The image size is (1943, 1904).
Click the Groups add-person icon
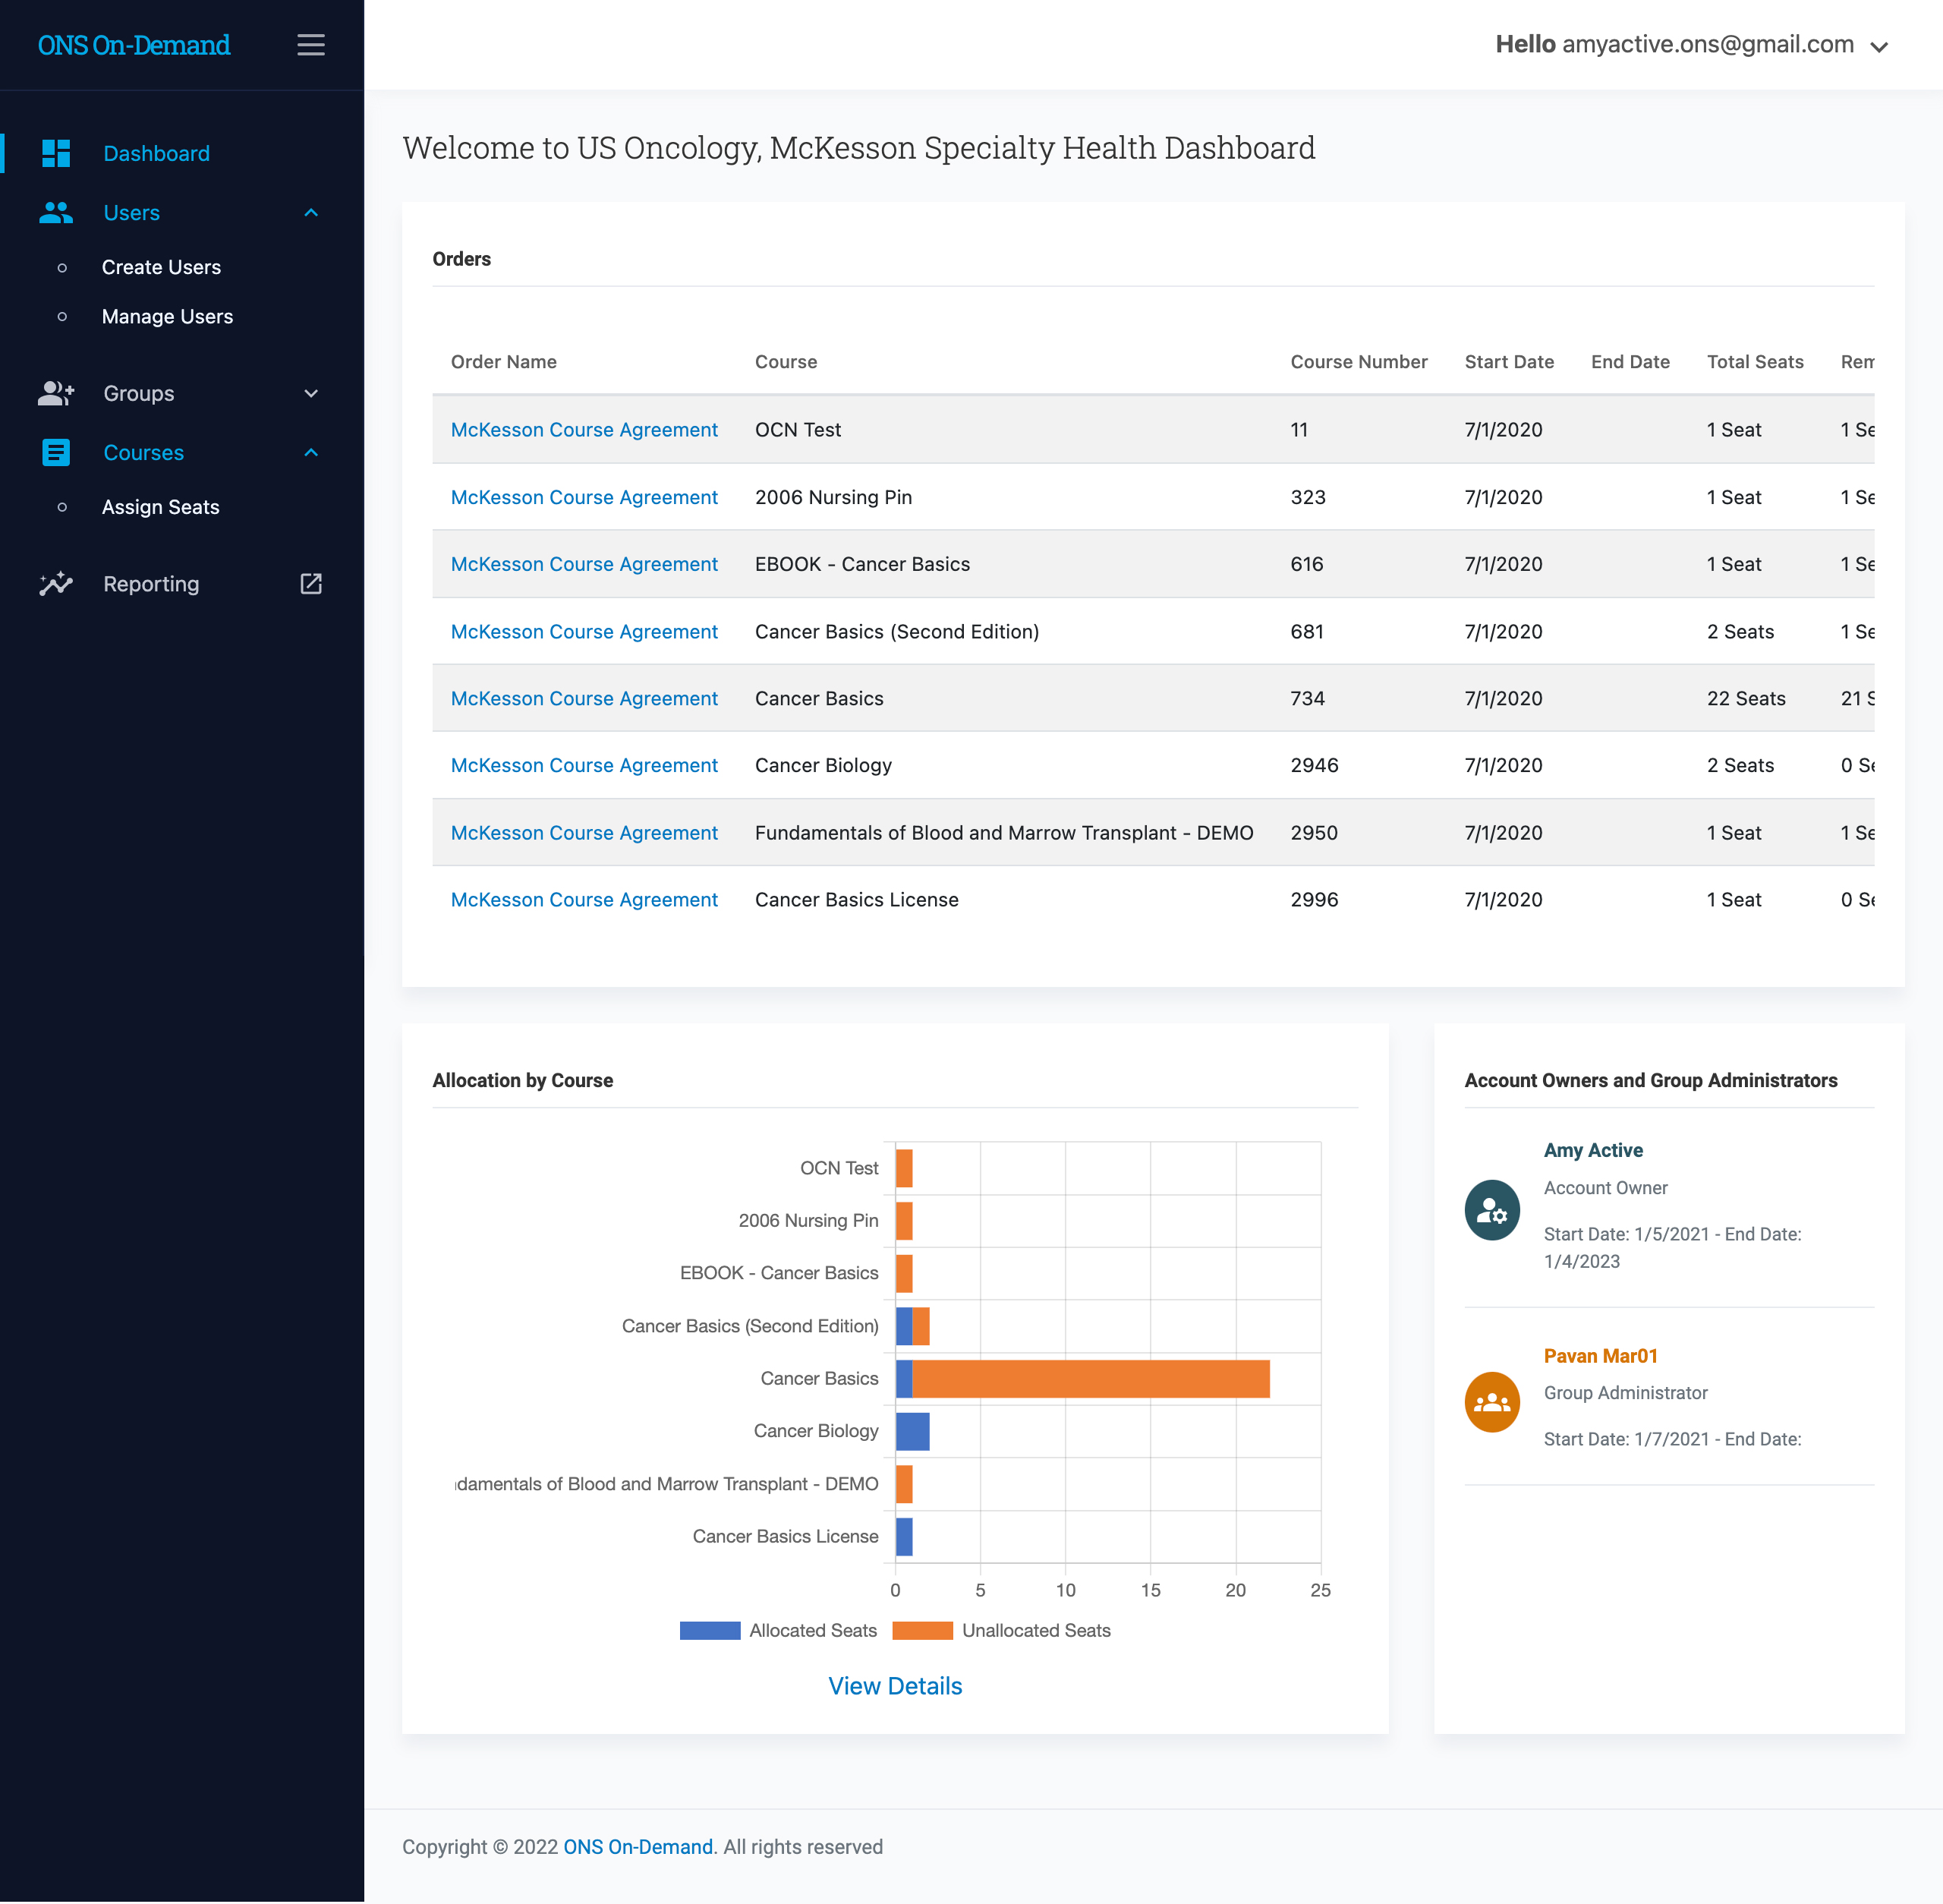[x=56, y=393]
